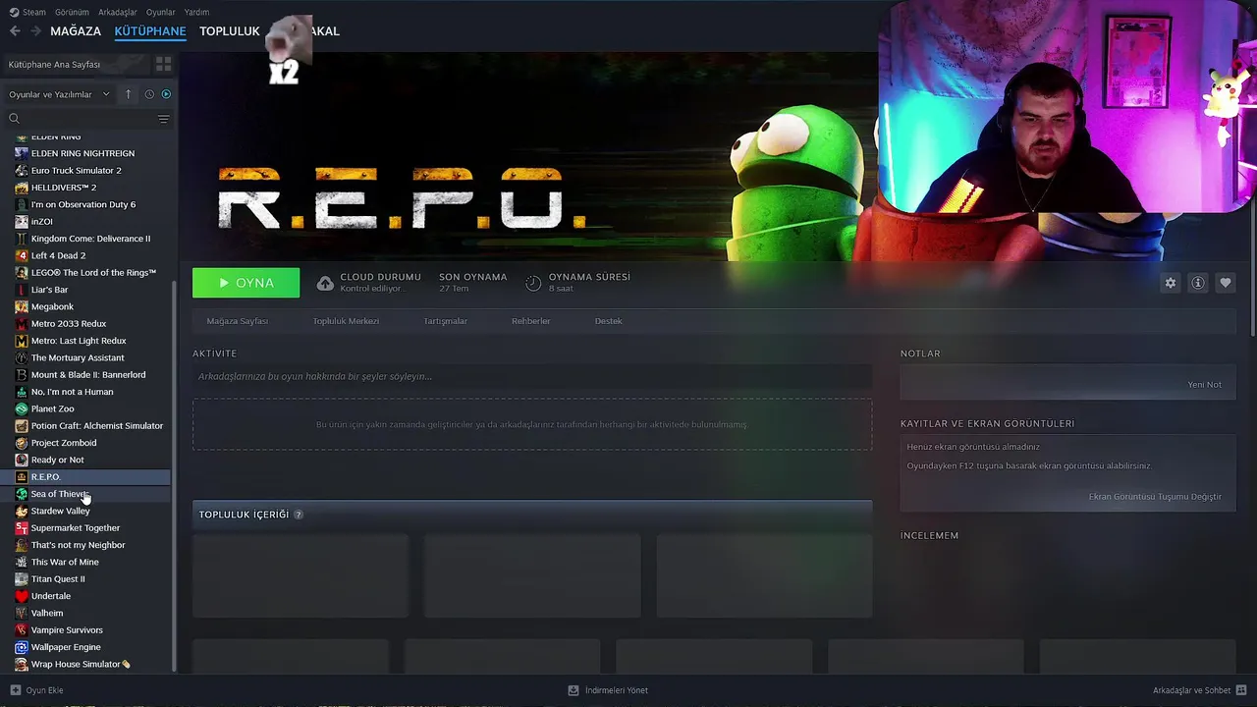Select No, I'm not a Human
The height and width of the screenshot is (707, 1257).
(72, 392)
